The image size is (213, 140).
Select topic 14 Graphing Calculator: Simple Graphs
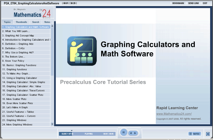tap(26, 82)
